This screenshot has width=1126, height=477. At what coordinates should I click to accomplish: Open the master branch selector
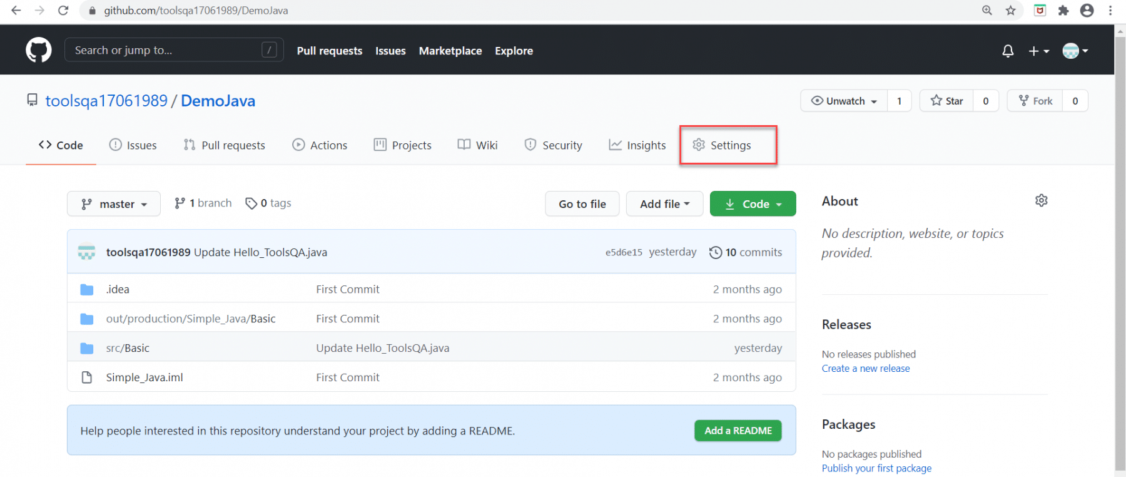pyautogui.click(x=114, y=203)
